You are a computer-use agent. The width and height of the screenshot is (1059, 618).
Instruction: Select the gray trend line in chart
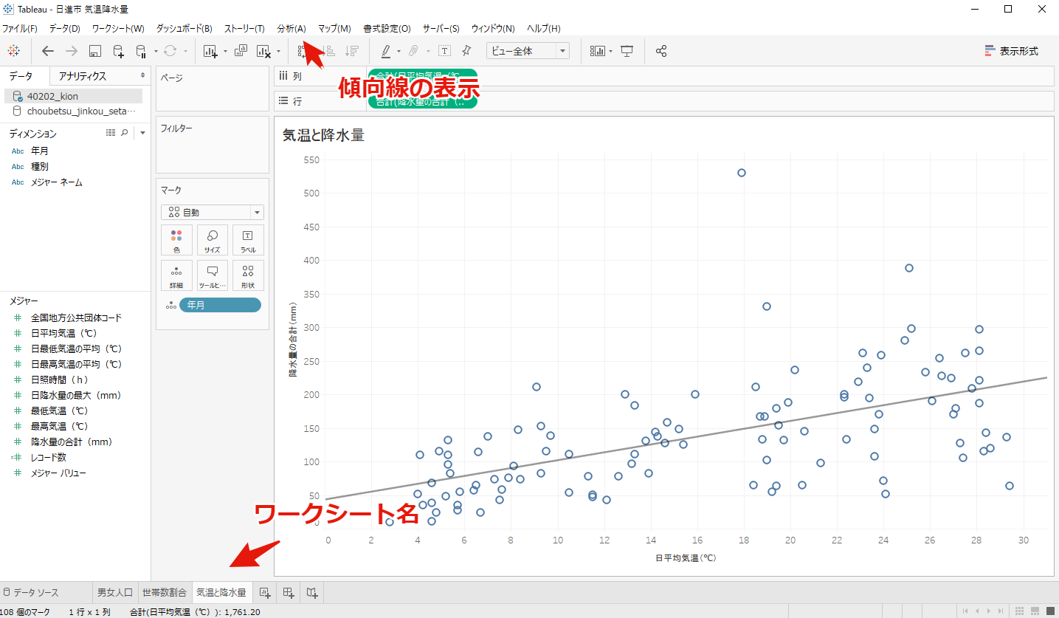[x=686, y=438]
